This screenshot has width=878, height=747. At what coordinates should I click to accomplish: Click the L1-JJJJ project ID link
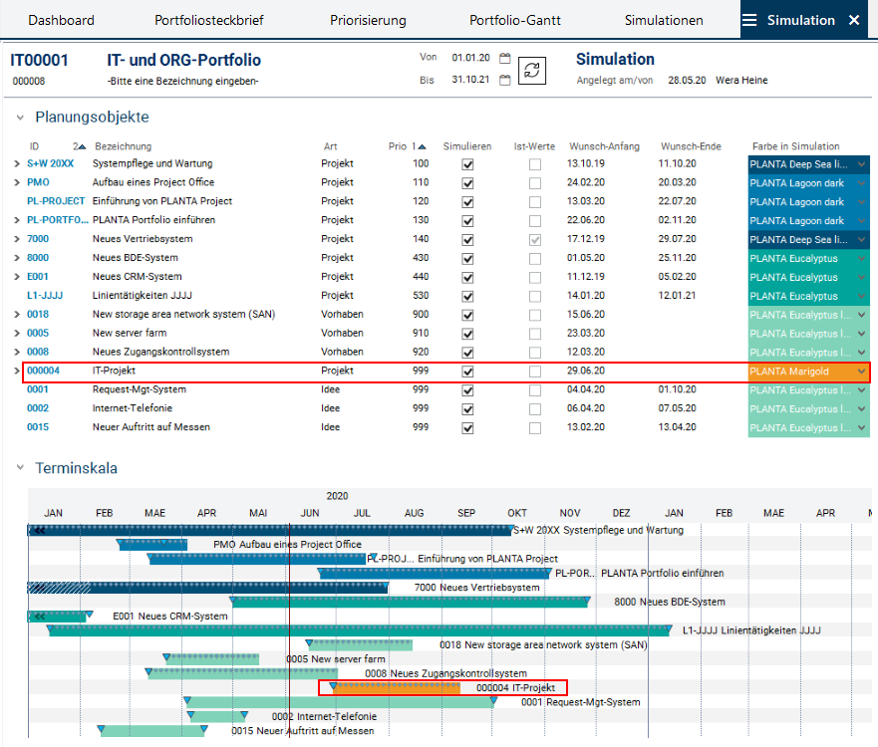click(46, 296)
